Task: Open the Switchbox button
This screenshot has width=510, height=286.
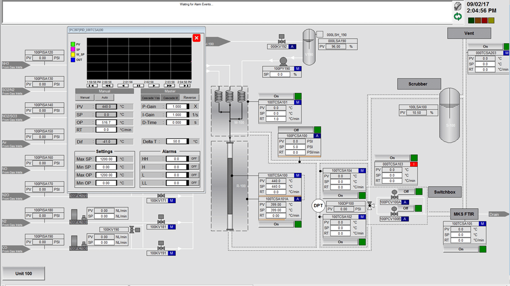Action: pyautogui.click(x=445, y=192)
